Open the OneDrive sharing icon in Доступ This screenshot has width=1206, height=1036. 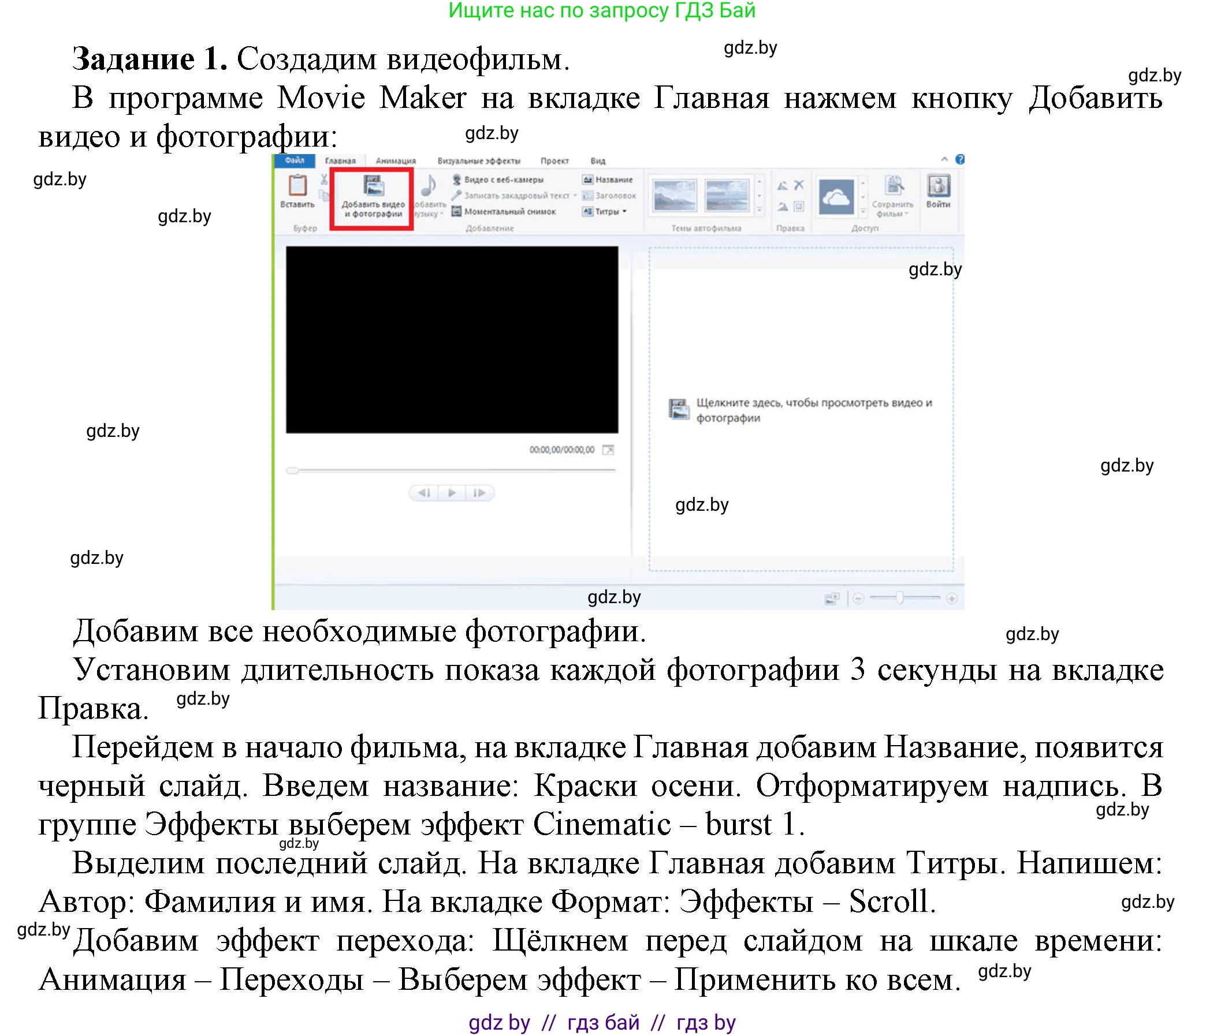click(838, 197)
